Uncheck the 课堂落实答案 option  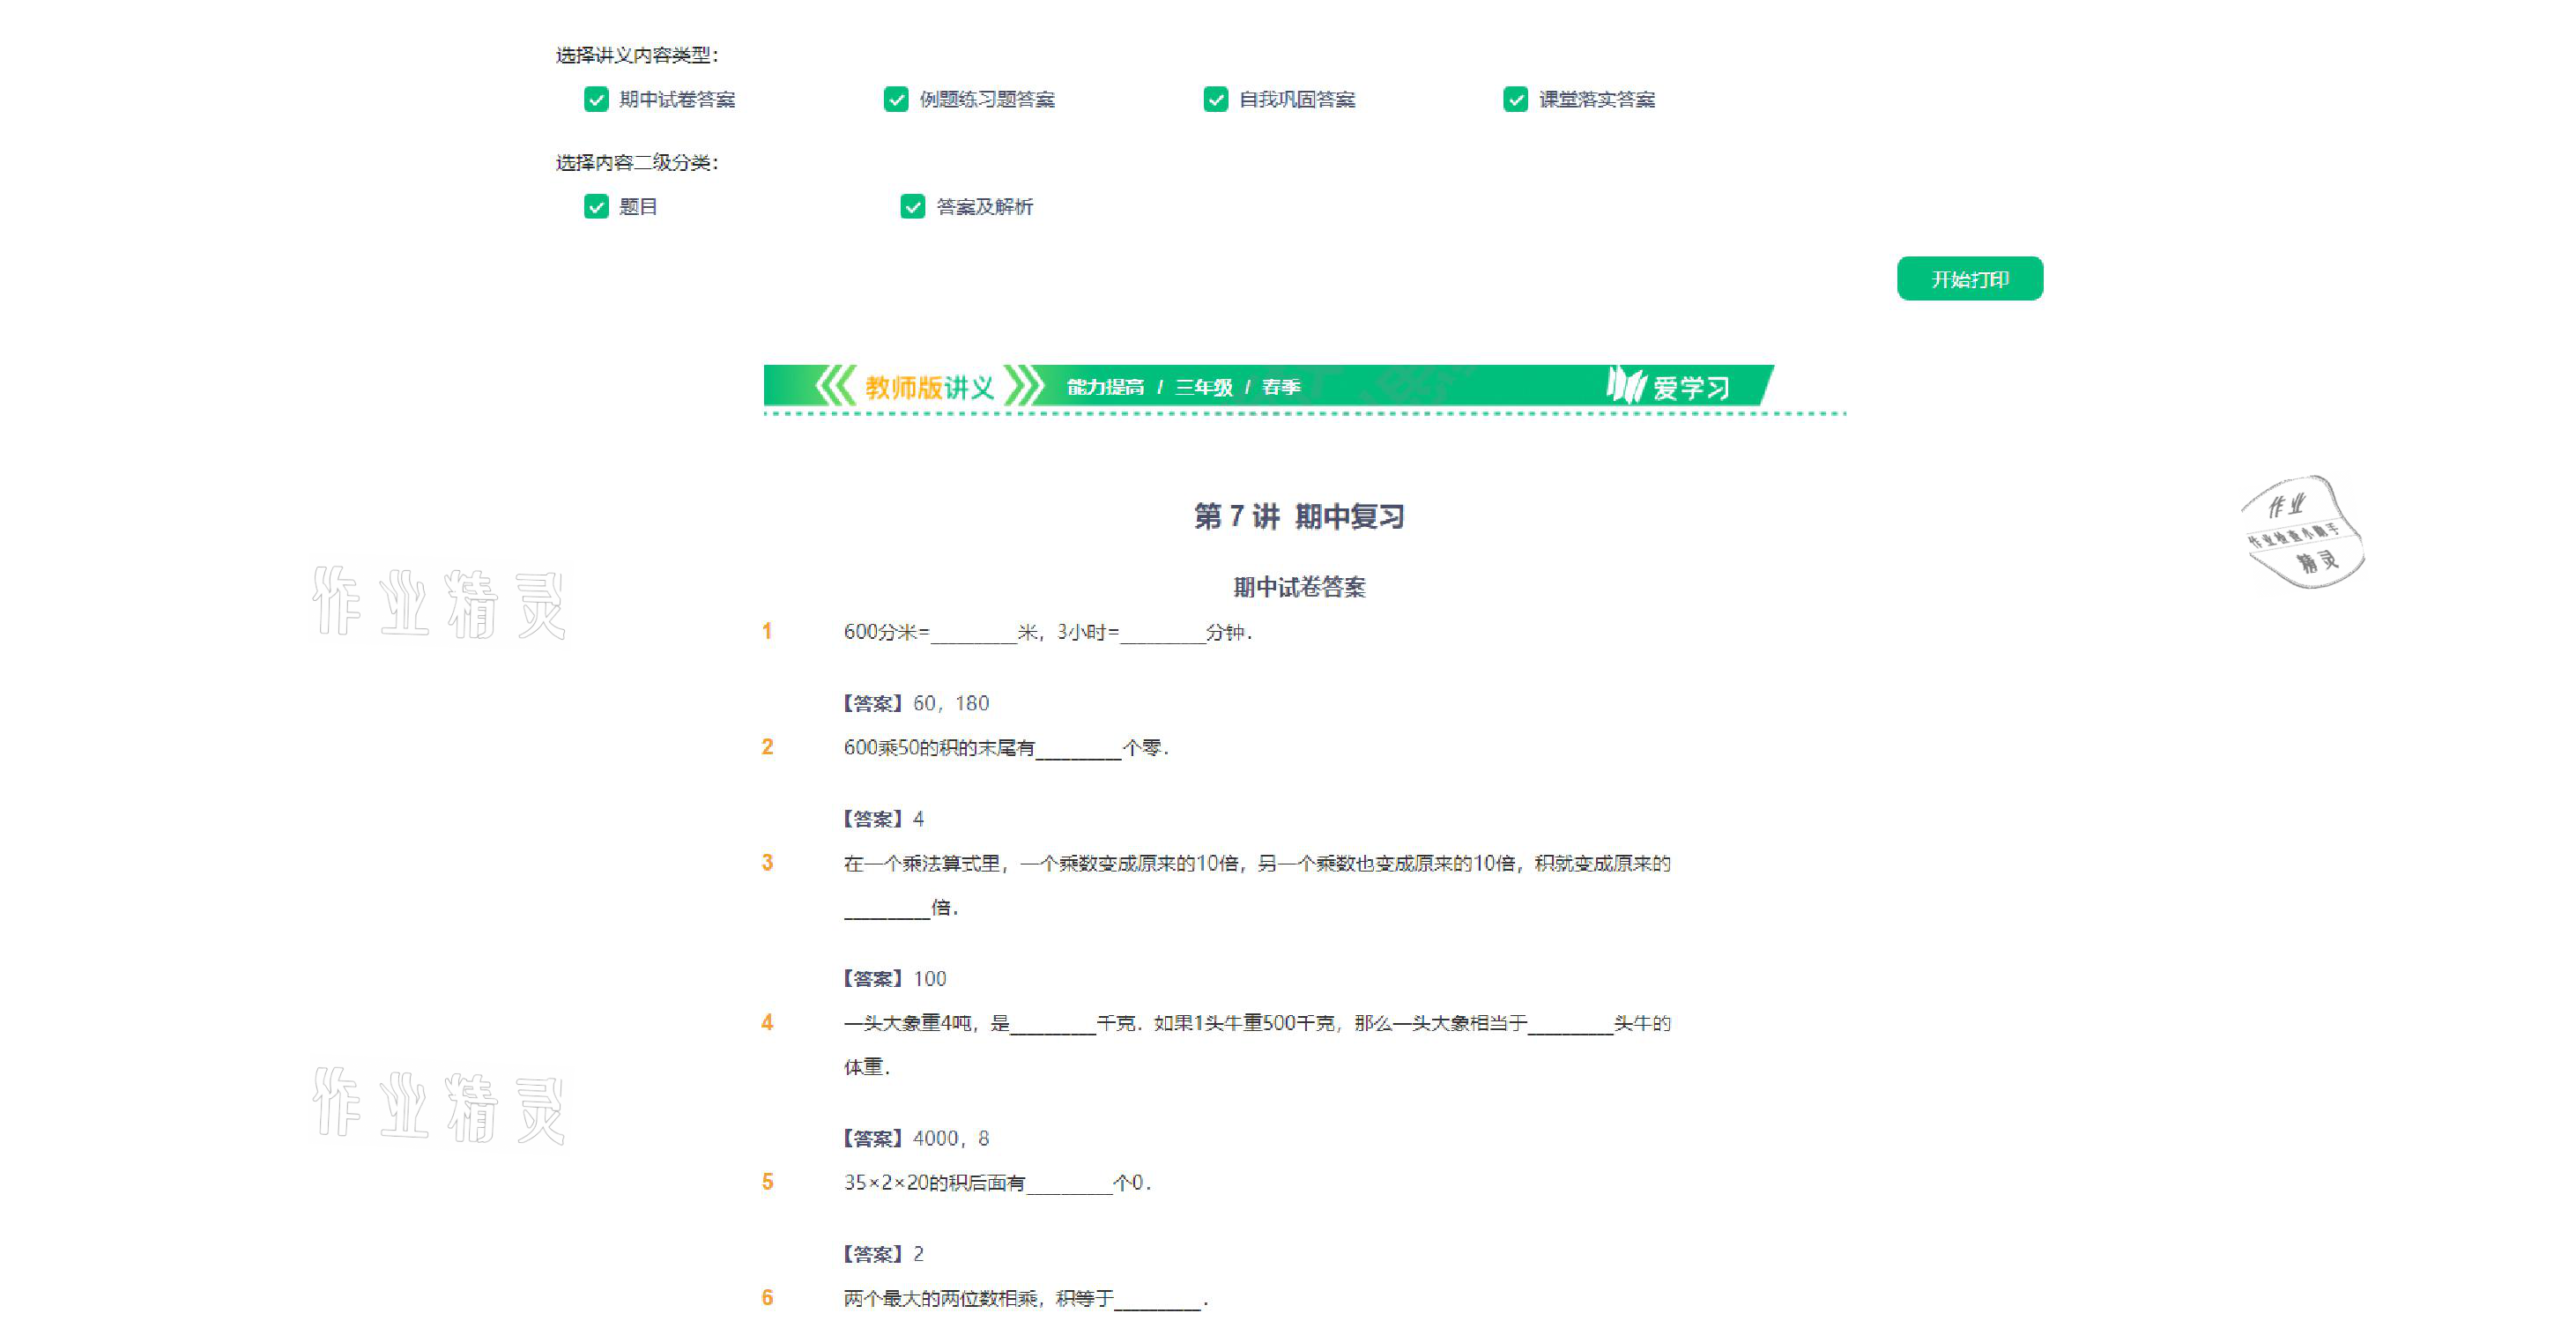pyautogui.click(x=1515, y=99)
